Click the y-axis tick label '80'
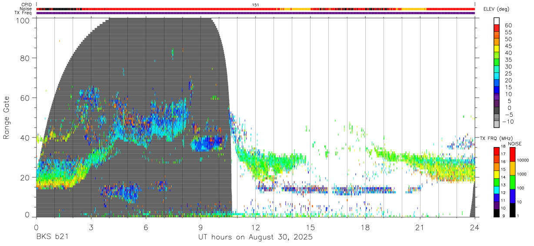The height and width of the screenshot is (246, 534). click(x=25, y=58)
